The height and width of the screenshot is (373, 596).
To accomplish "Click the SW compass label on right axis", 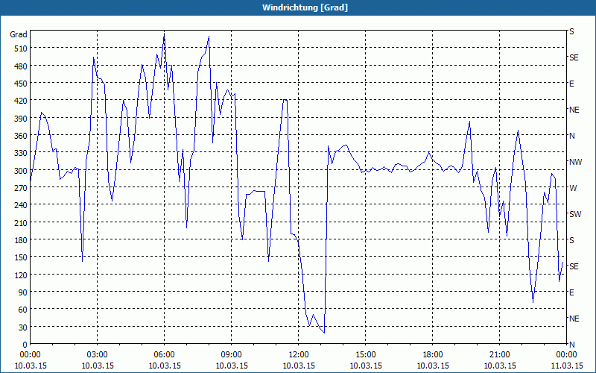I will (575, 214).
